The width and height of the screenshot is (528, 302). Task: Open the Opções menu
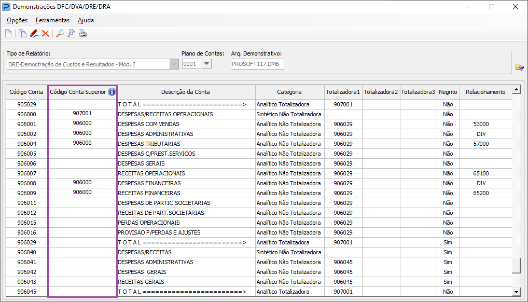17,20
